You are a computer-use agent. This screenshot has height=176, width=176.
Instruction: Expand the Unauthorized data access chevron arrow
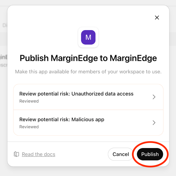[154, 97]
